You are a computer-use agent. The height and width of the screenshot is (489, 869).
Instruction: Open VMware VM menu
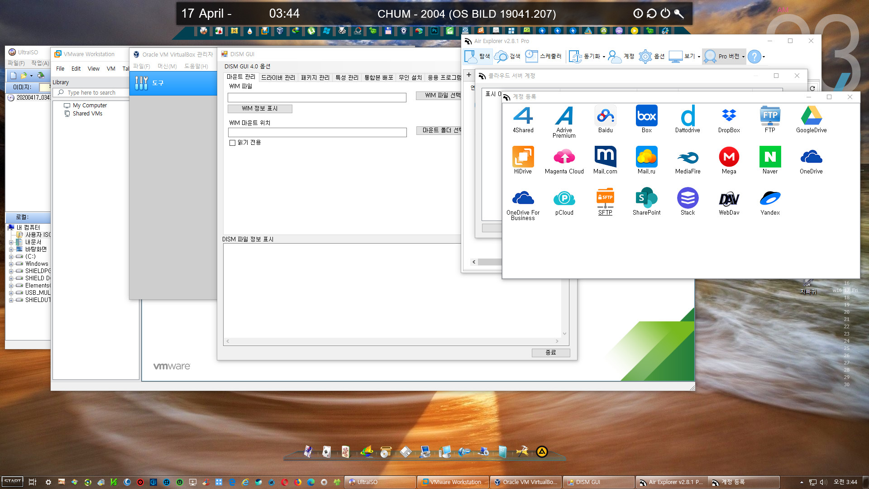111,69
